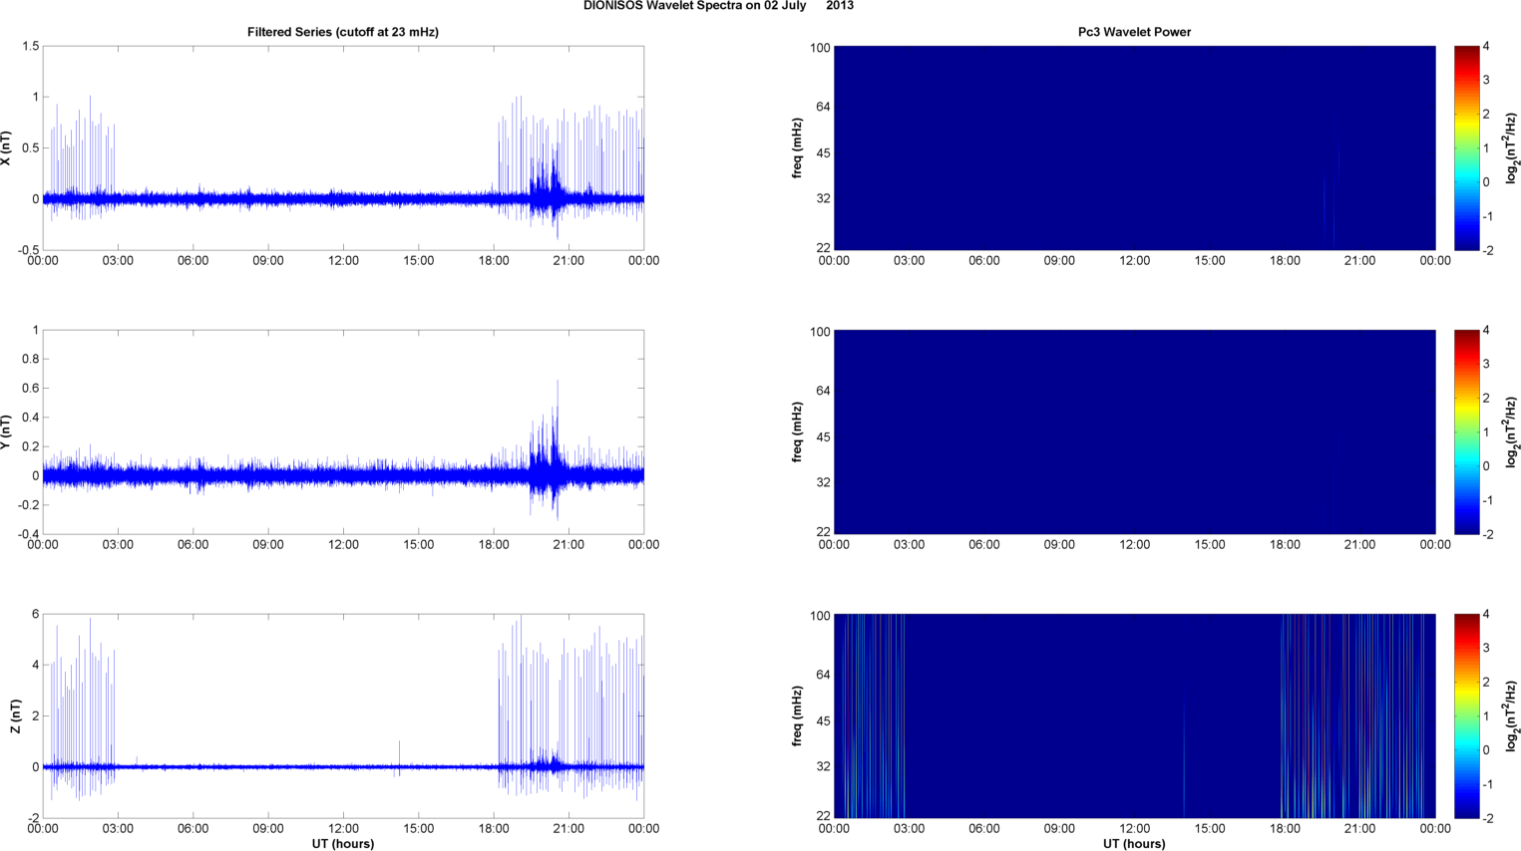1521x851 pixels.
Task: Pick the bottom spectrogram's colorbar
Action: pyautogui.click(x=1466, y=716)
